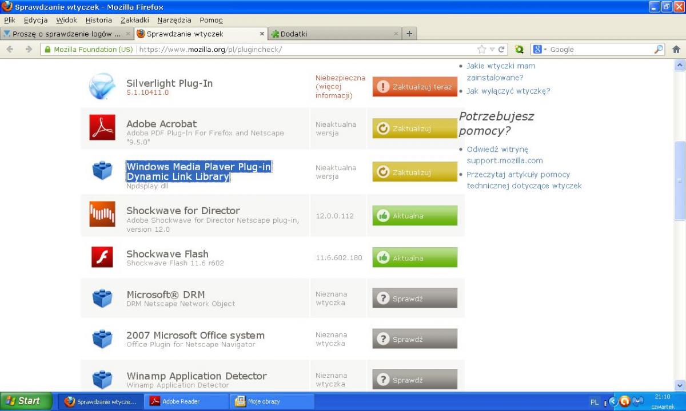
Task: Open the Google search engine dropdown
Action: click(540, 50)
